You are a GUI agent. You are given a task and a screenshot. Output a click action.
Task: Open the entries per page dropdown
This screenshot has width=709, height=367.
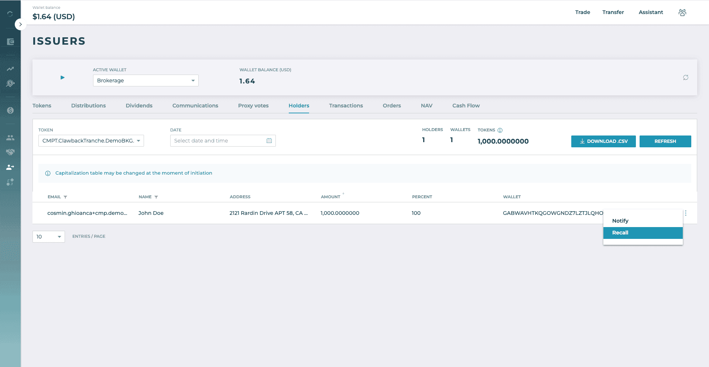(49, 237)
